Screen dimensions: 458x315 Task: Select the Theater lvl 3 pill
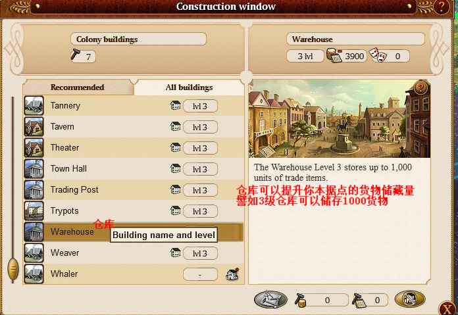[200, 148]
